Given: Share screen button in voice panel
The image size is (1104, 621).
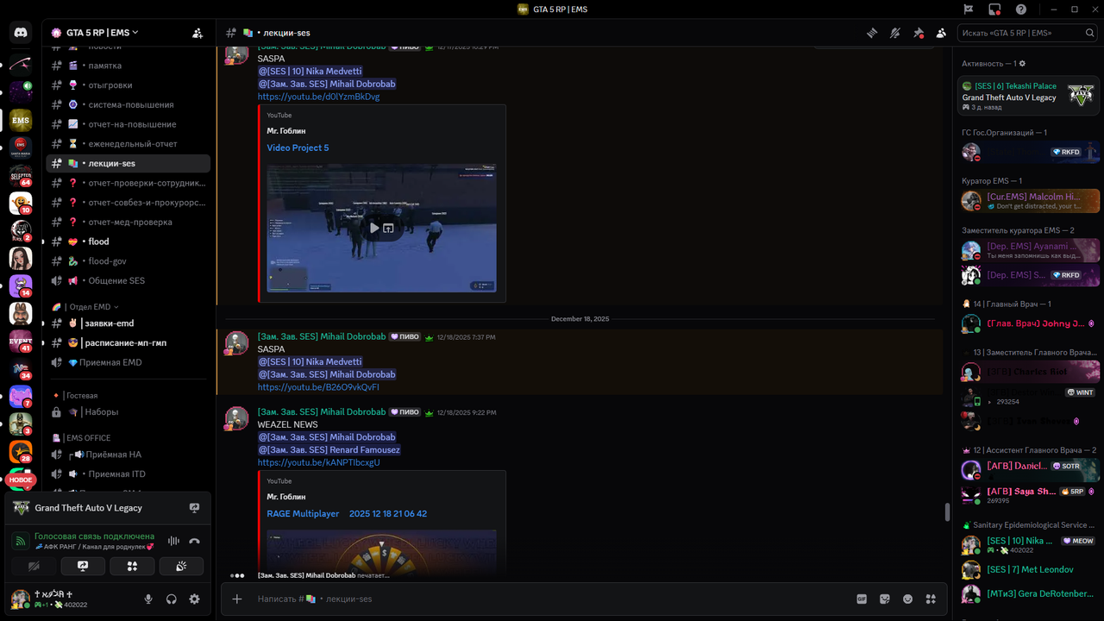Looking at the screenshot, I should coord(83,566).
